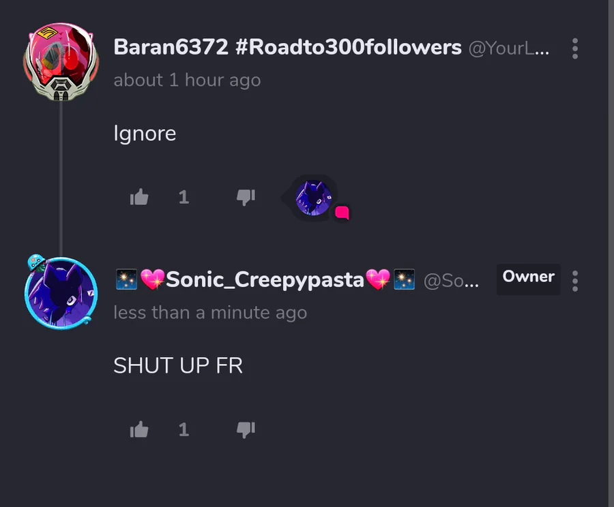Open Sonic_Creepypasta profile name link
Screen dimensions: 614x507
pos(265,279)
